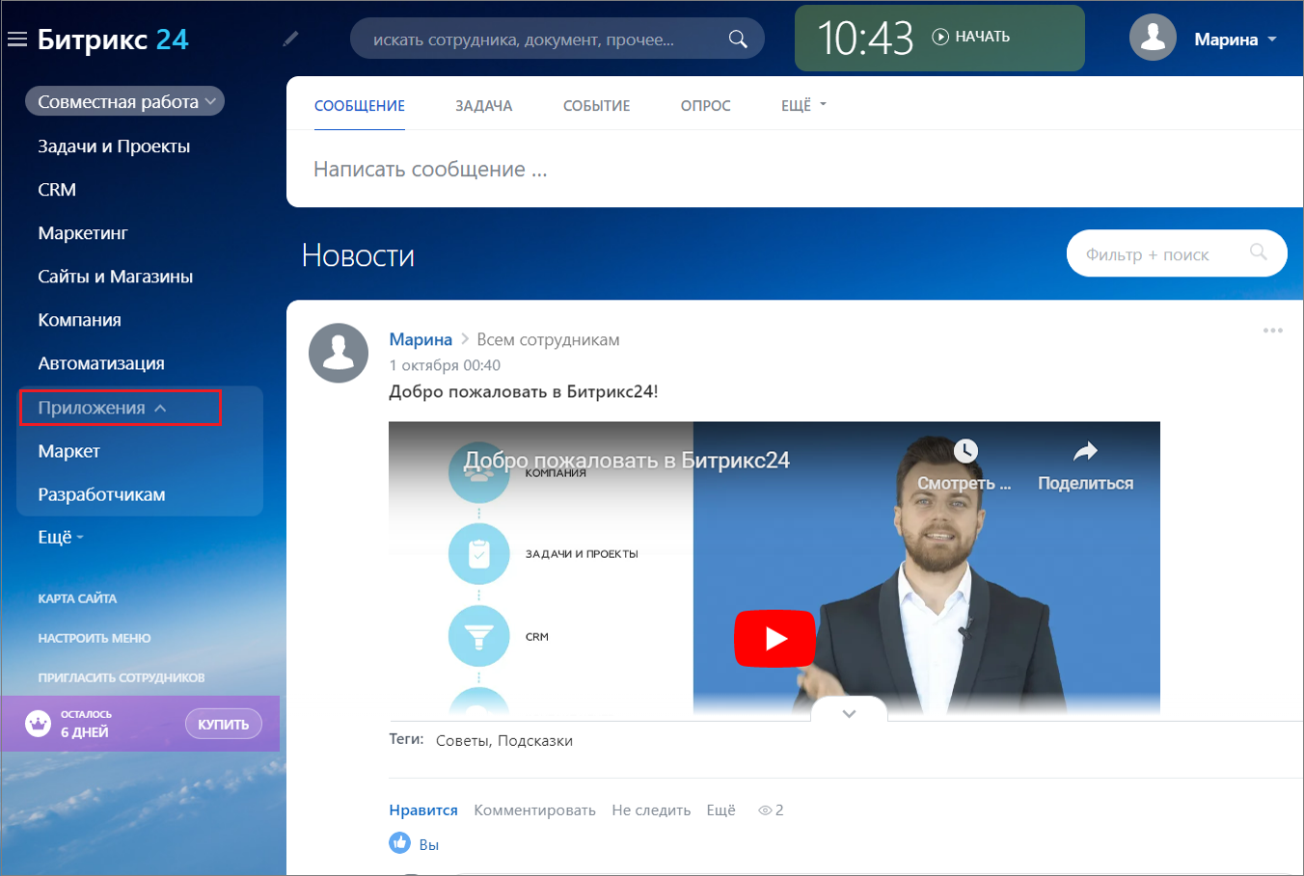Click the Не следить link
The image size is (1304, 876).
click(x=651, y=810)
